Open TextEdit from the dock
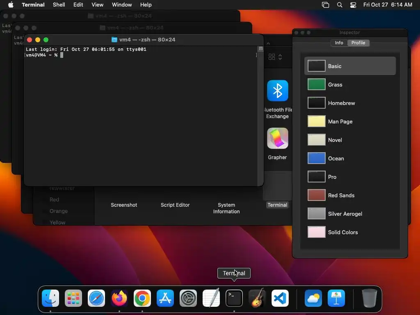 coord(211,298)
